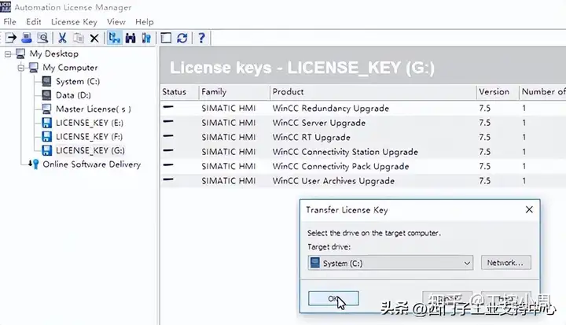Screen dimensions: 566x325
Task: Click the Refresh arrows icon
Action: [x=182, y=38]
